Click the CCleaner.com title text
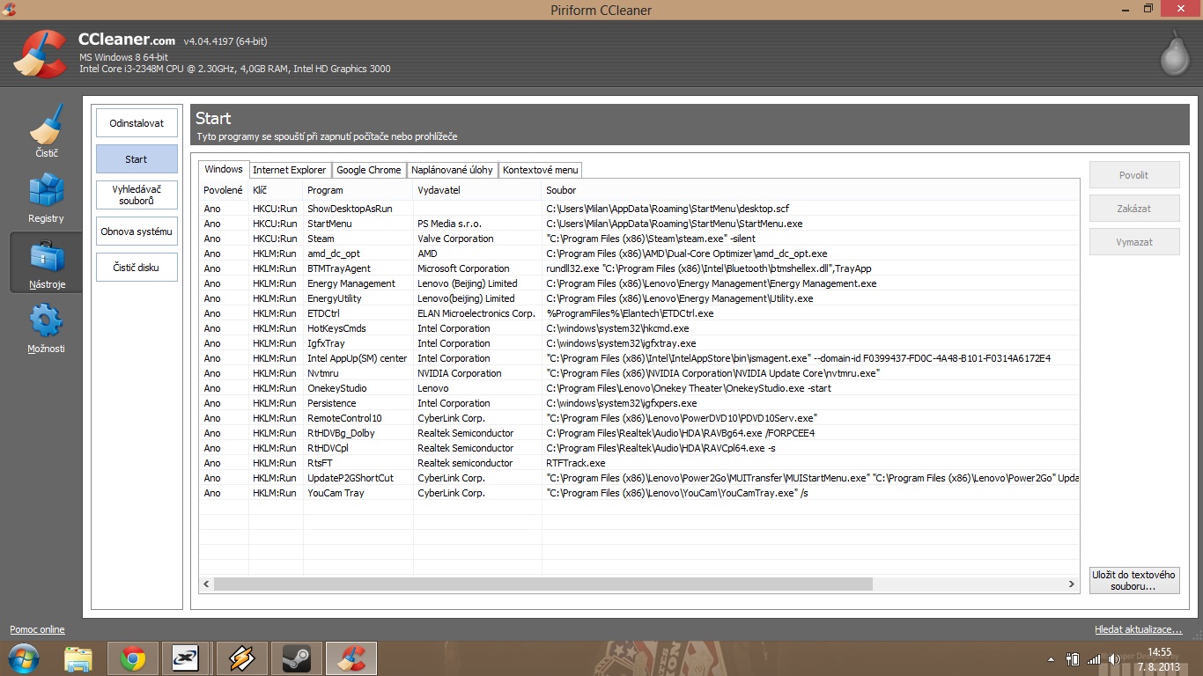 pyautogui.click(x=127, y=40)
